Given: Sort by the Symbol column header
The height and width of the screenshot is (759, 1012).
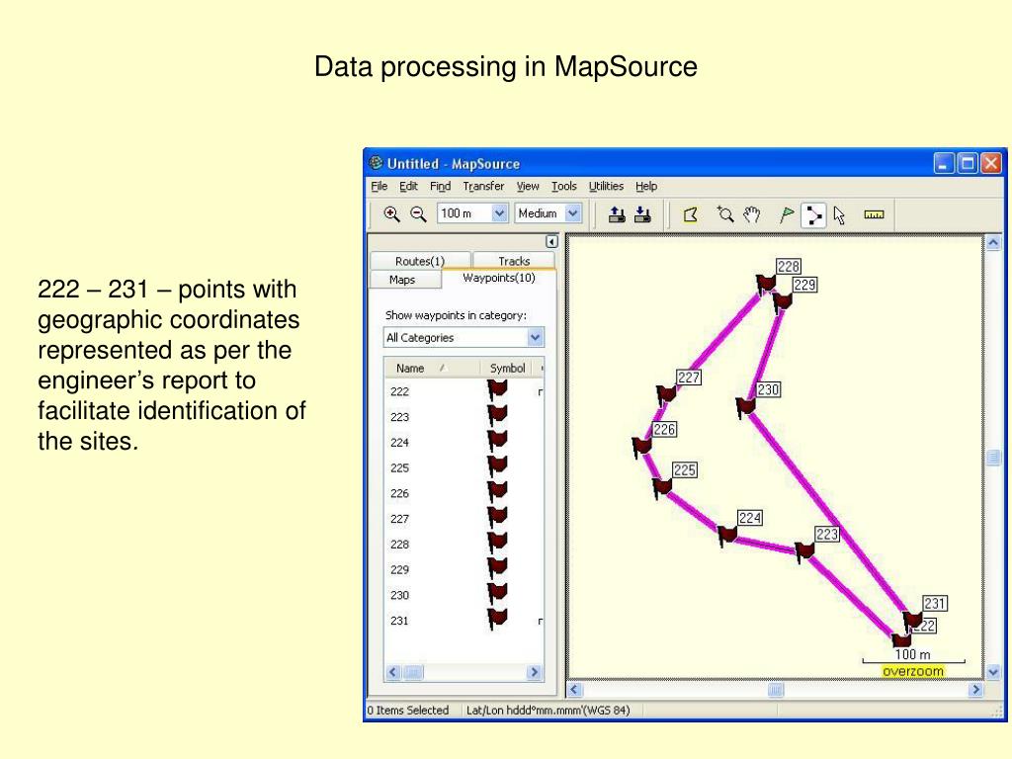Looking at the screenshot, I should pyautogui.click(x=507, y=368).
